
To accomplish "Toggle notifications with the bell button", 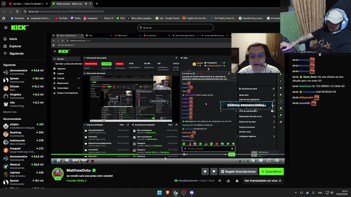I will [205, 172].
